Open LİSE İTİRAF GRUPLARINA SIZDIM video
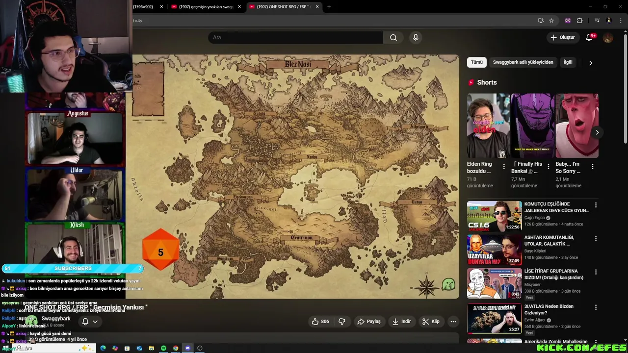Viewport: 628px width, 353px height. click(553, 274)
